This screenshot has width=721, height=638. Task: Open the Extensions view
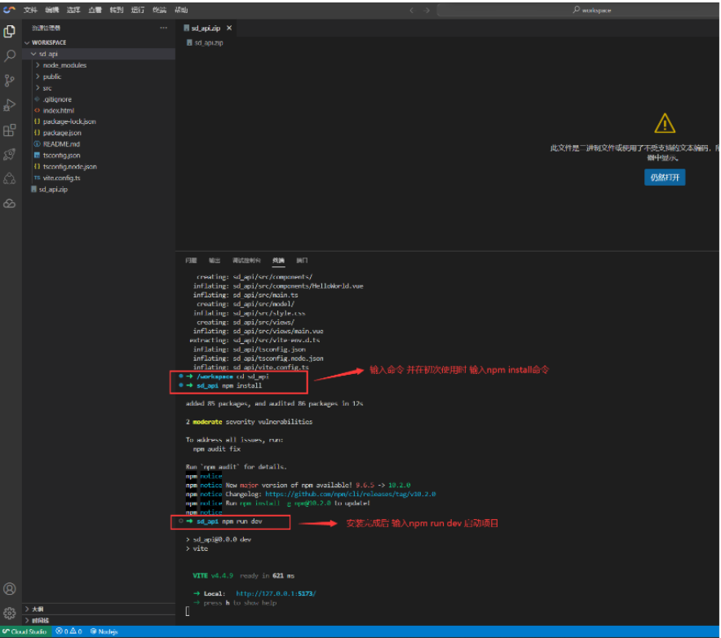[x=10, y=130]
